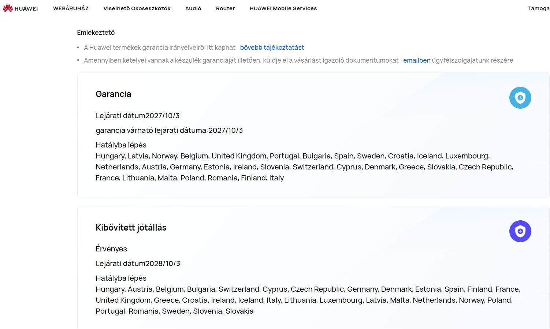
Task: Click the Emlékeztető section title
Action: (x=96, y=33)
